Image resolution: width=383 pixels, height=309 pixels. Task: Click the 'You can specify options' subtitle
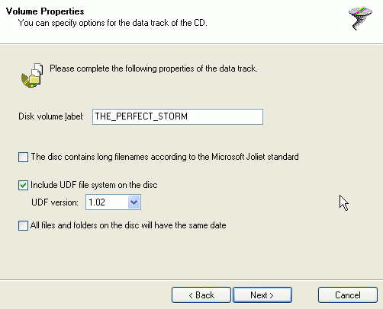click(113, 23)
